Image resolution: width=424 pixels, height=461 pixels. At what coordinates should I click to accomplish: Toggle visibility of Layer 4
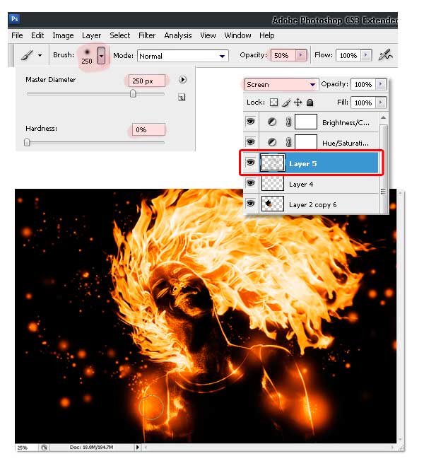click(x=250, y=184)
